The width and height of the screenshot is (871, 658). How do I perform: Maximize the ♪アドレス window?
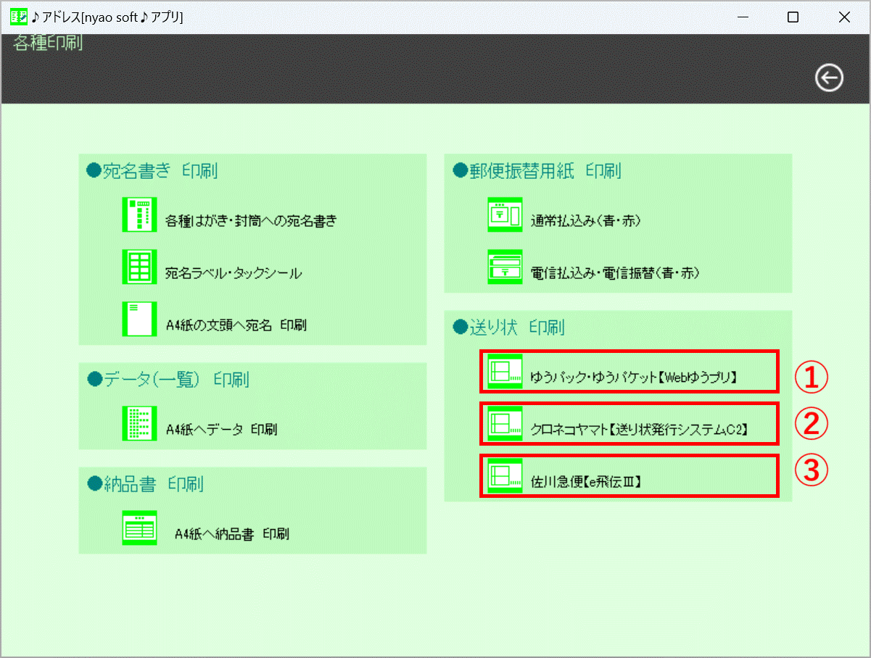(x=793, y=17)
